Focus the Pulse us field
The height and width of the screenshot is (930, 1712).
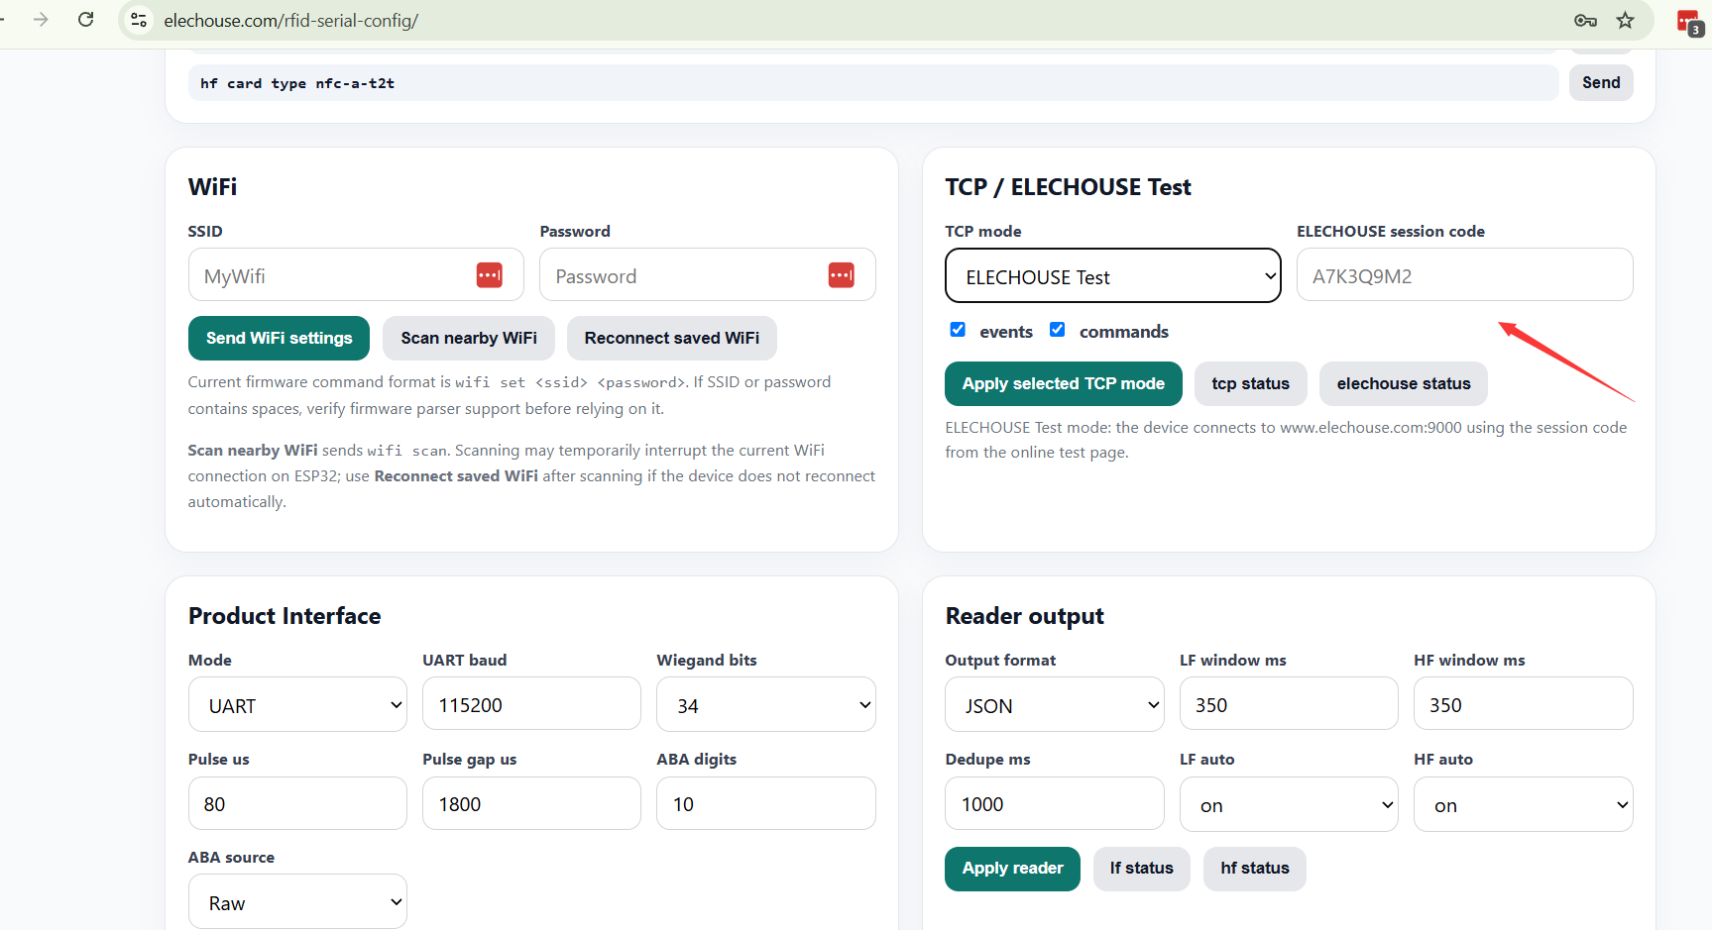click(x=297, y=803)
